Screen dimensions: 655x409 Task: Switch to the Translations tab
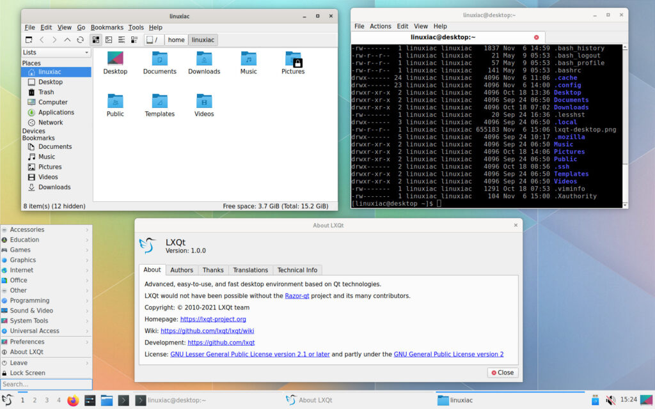pyautogui.click(x=250, y=270)
